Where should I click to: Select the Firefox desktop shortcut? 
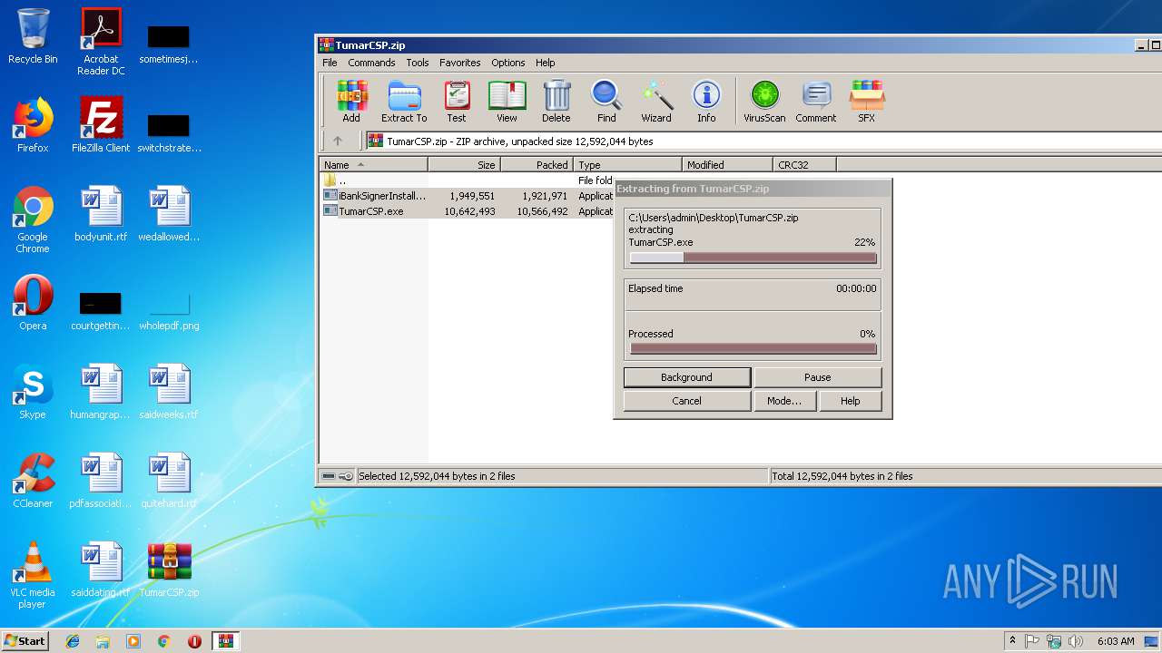click(33, 125)
